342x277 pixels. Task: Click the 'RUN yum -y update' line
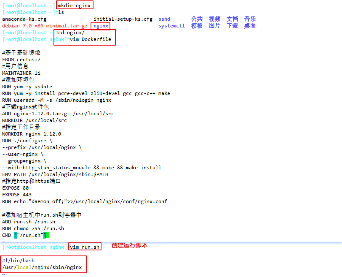pyautogui.click(x=27, y=87)
